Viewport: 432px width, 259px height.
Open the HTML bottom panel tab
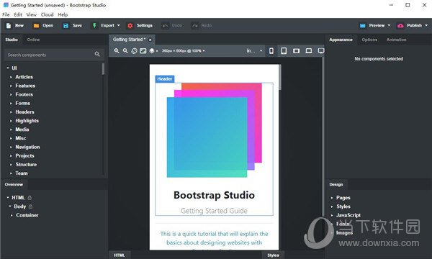pyautogui.click(x=120, y=255)
